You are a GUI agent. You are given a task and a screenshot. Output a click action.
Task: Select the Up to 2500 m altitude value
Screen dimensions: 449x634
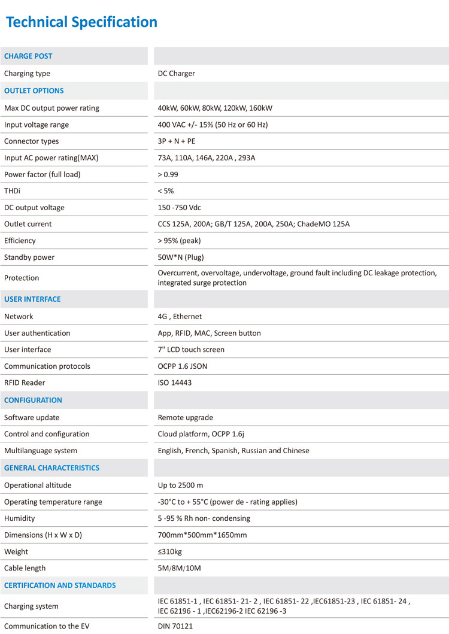point(180,485)
